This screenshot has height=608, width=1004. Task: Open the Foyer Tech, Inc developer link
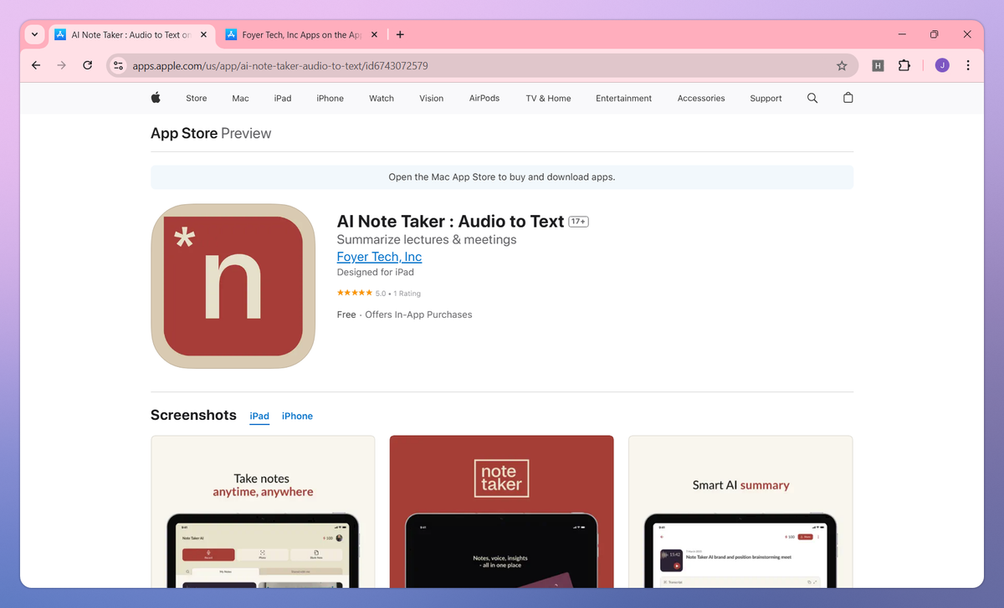tap(379, 257)
